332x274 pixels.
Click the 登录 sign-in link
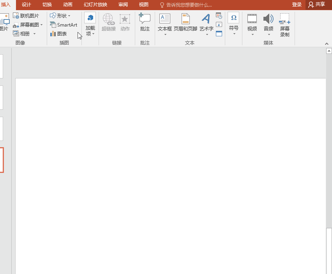pyautogui.click(x=297, y=5)
